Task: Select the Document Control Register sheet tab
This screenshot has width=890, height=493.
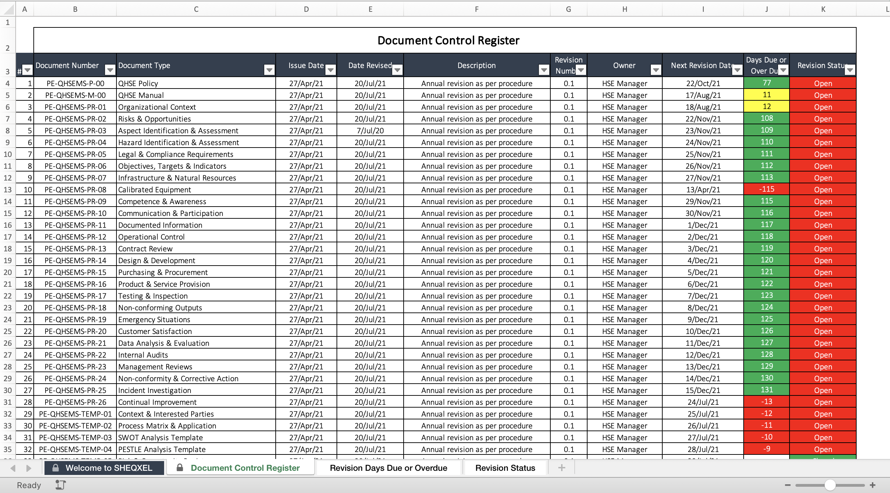Action: pyautogui.click(x=241, y=468)
